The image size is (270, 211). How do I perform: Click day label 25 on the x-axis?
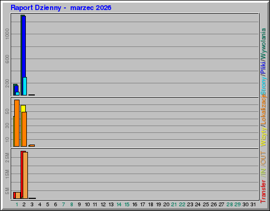tap(206, 205)
